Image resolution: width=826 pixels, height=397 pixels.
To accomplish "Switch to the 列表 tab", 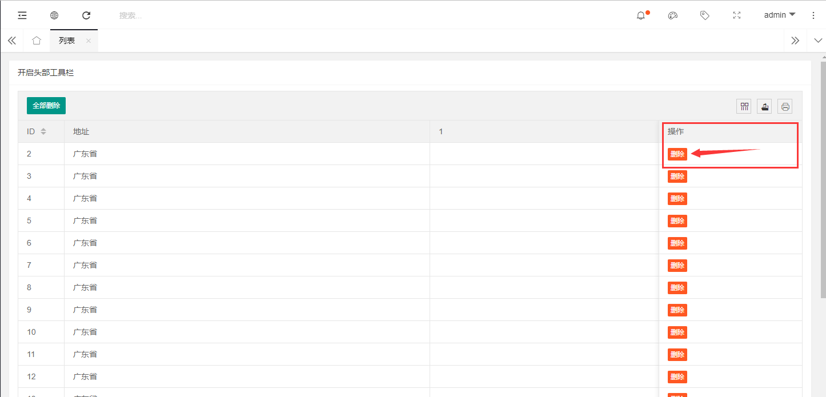I will pyautogui.click(x=67, y=41).
